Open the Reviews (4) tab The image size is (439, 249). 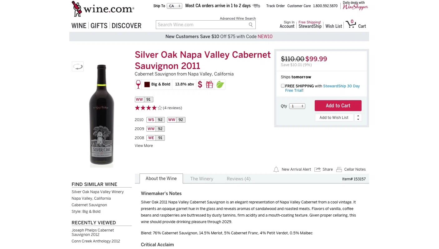239,179
